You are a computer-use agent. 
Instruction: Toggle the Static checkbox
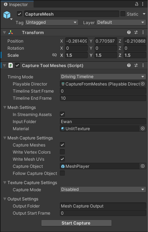(123, 14)
